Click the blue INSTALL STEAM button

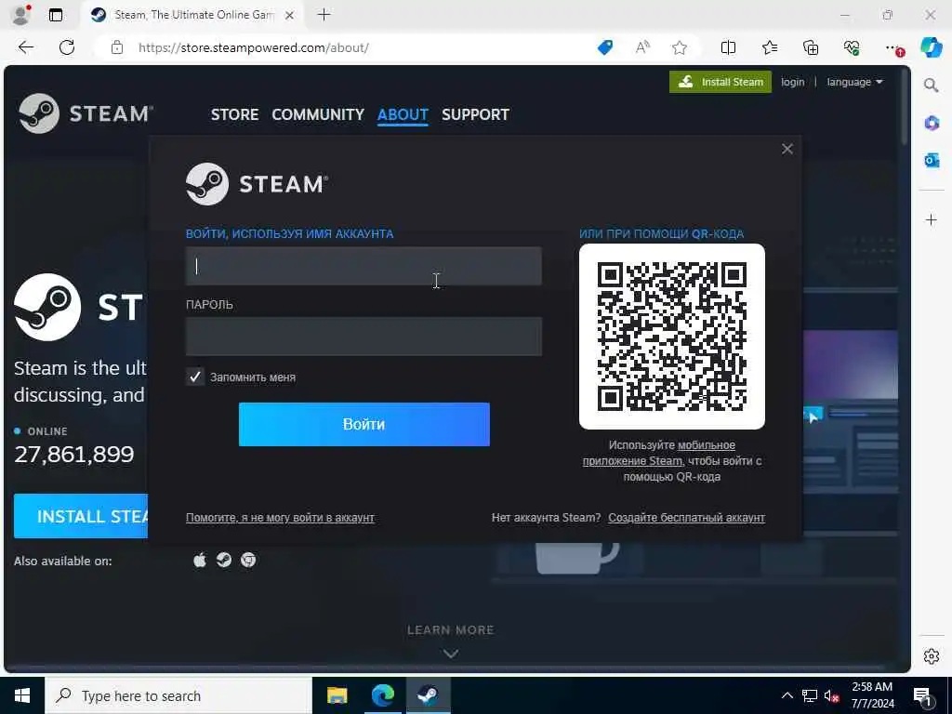point(81,516)
